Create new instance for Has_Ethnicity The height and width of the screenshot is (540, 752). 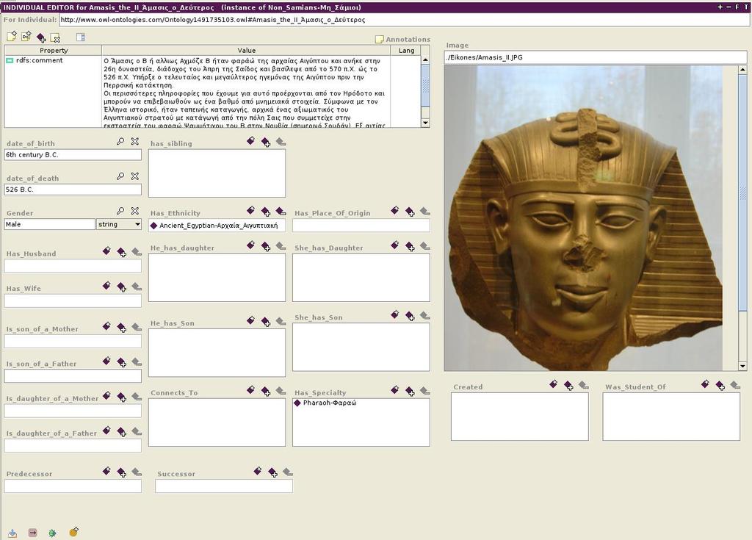pyautogui.click(x=251, y=210)
